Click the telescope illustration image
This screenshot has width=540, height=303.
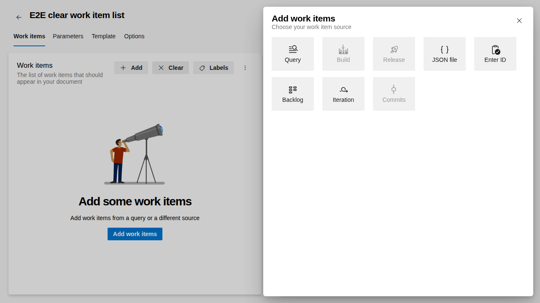[135, 154]
